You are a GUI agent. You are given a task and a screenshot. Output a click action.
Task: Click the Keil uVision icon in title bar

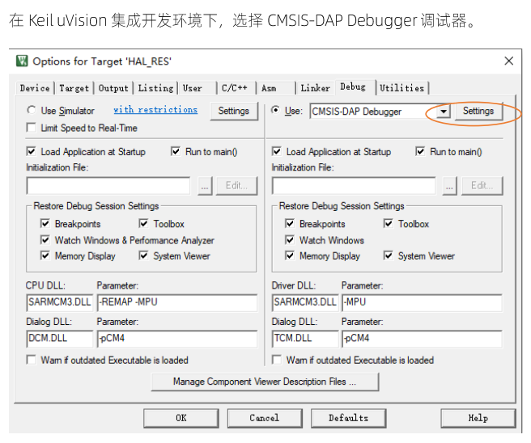(x=22, y=61)
